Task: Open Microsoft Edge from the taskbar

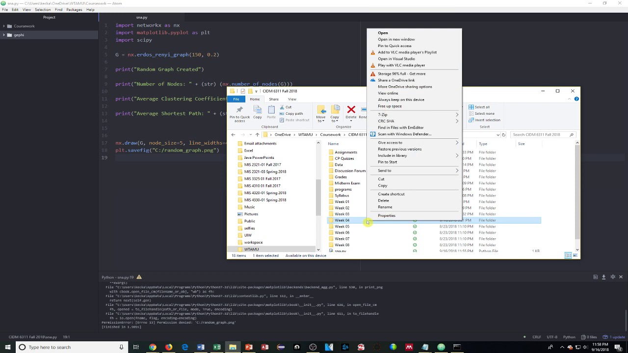Action: pyautogui.click(x=184, y=347)
